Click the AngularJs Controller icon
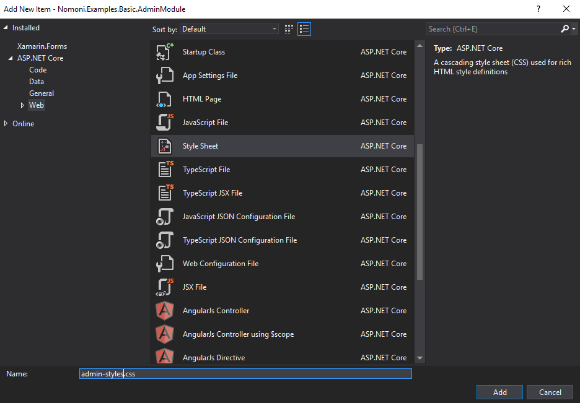This screenshot has width=580, height=403. point(164,311)
